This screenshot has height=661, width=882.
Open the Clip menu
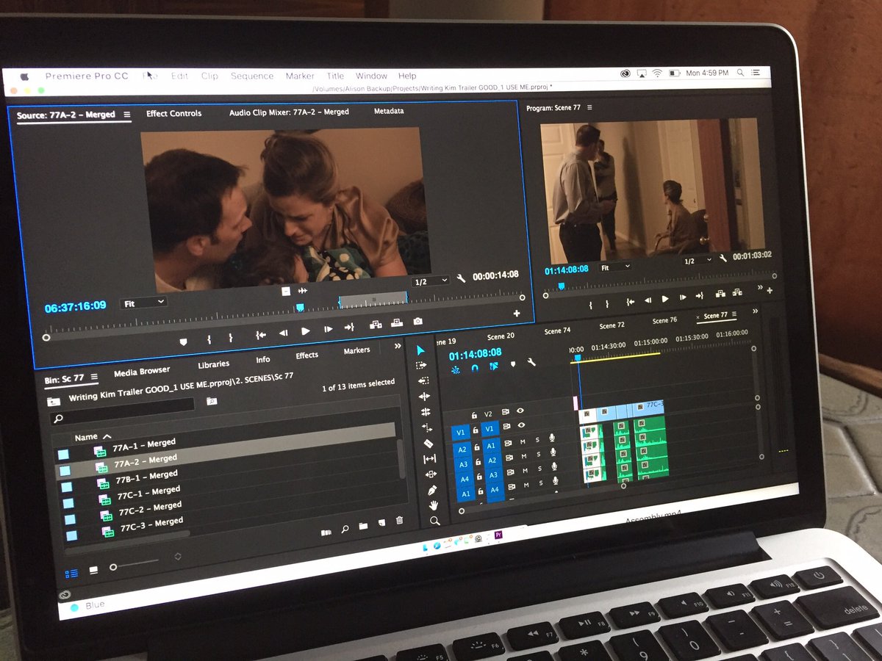[209, 76]
